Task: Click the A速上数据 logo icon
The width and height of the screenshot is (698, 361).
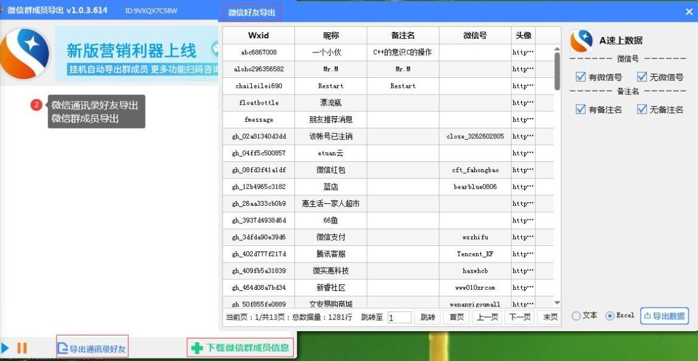Action: [582, 41]
